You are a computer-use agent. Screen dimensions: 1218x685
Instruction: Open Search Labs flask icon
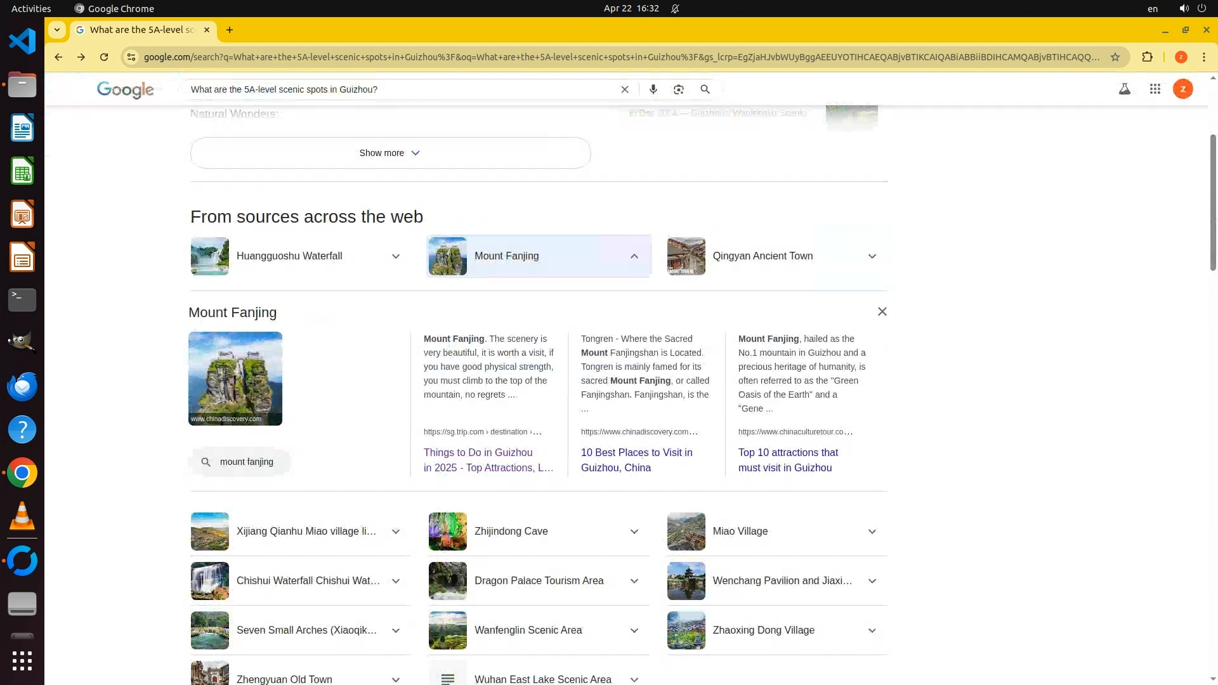[x=1124, y=89]
